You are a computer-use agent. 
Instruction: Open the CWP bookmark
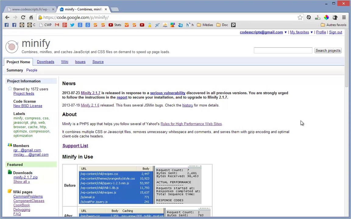tap(45, 25)
